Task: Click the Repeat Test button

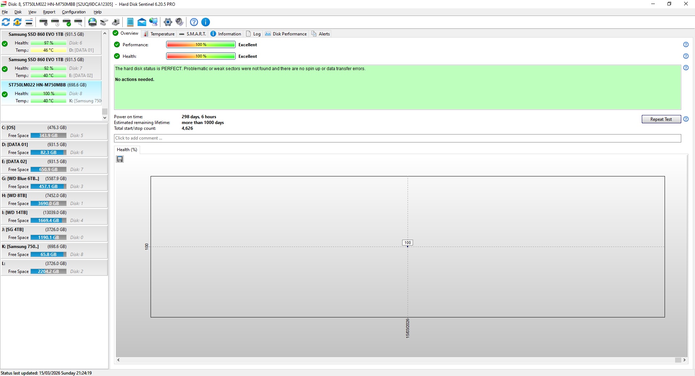Action: pyautogui.click(x=661, y=119)
